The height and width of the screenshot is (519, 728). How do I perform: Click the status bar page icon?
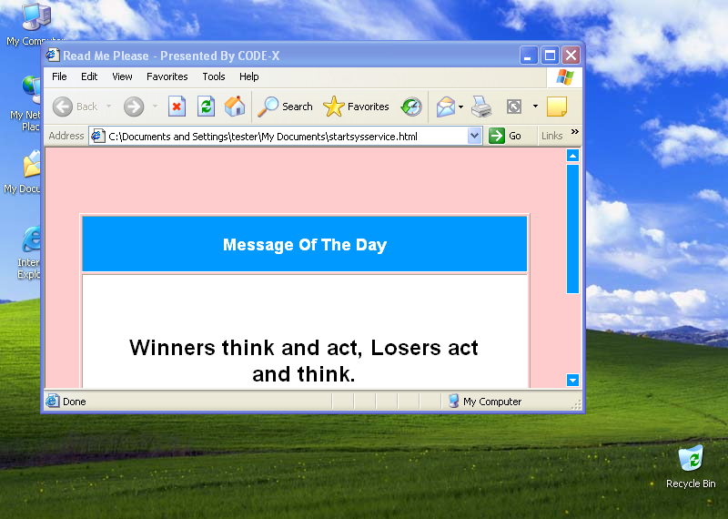(53, 401)
